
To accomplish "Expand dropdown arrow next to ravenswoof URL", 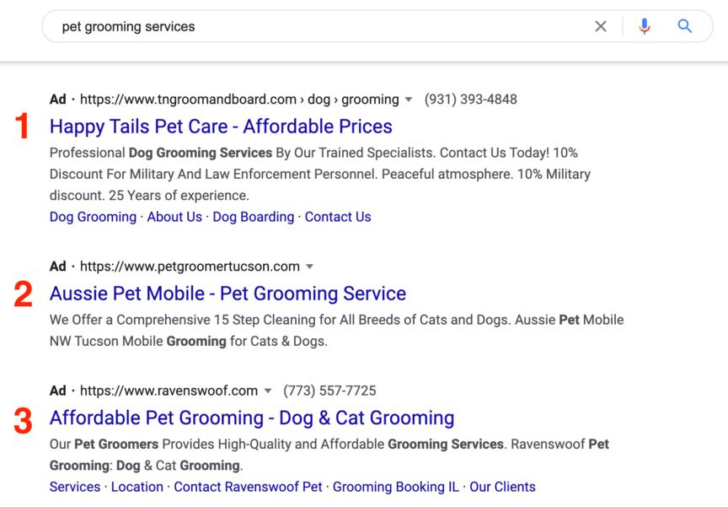I will tap(268, 391).
